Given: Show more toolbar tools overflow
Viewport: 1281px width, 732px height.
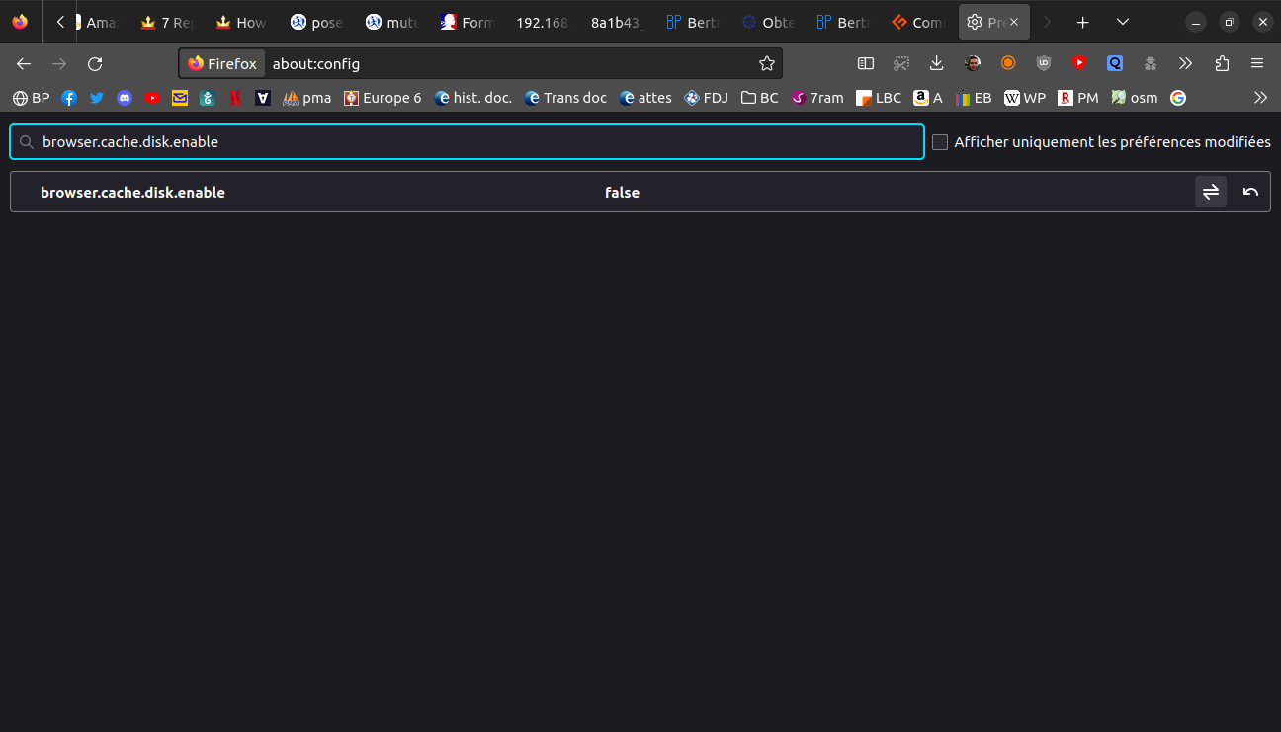Looking at the screenshot, I should click(1186, 63).
